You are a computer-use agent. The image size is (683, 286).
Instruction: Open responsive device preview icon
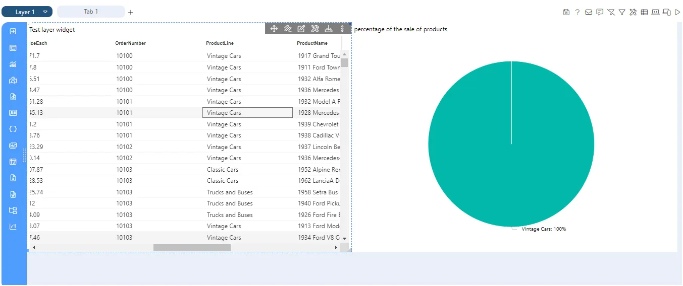(666, 12)
